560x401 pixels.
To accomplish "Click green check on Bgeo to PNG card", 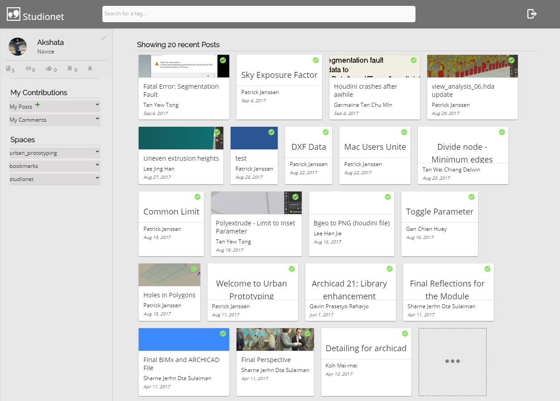I will click(x=388, y=197).
